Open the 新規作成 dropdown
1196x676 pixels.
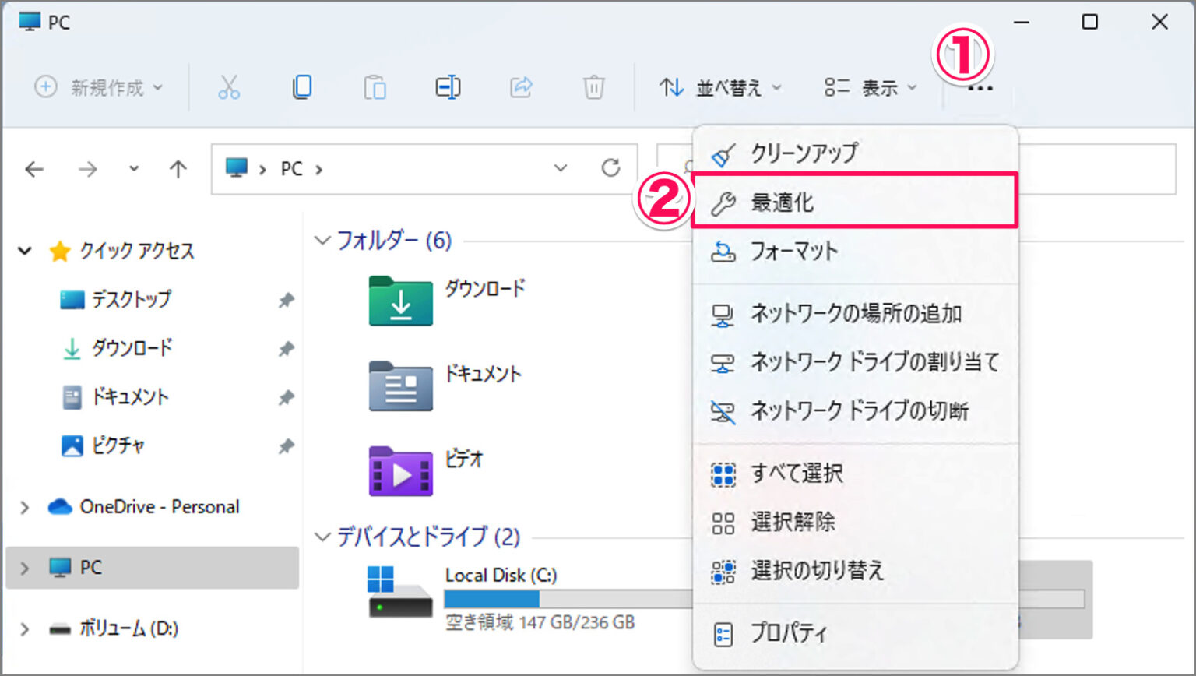(99, 87)
